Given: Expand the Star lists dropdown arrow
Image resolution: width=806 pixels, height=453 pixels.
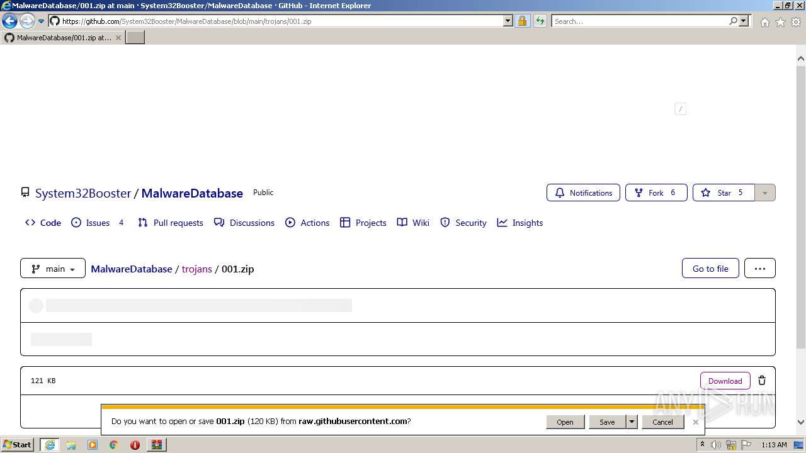Looking at the screenshot, I should pos(765,193).
